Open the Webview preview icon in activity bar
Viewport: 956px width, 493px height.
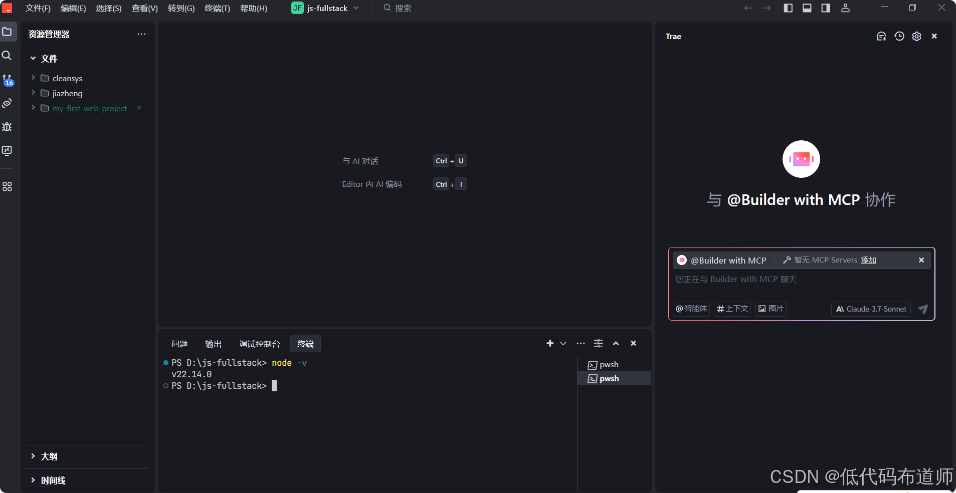click(7, 103)
